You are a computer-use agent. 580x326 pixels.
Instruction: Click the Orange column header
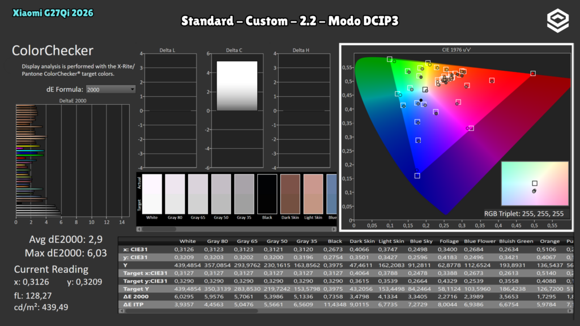(549, 241)
